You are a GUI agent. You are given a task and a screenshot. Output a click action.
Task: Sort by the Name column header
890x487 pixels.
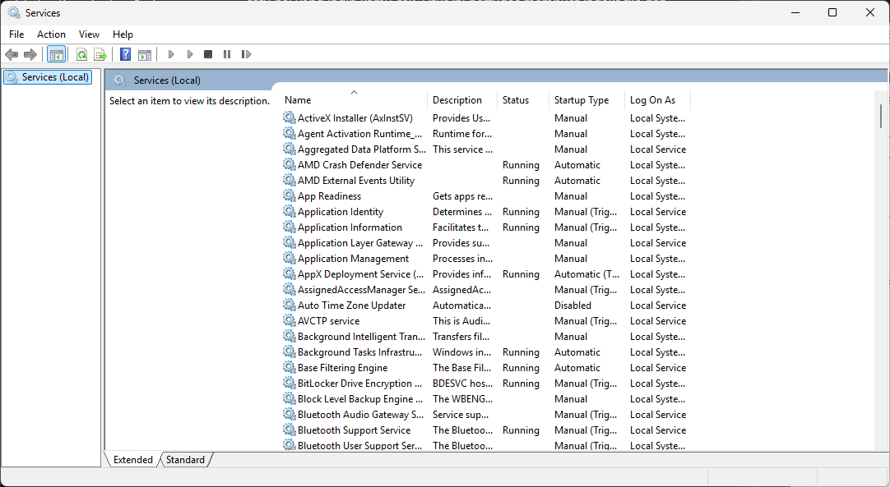355,99
